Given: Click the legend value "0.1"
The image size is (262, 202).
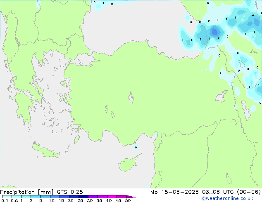Looking at the screenshot, I should 5,200.
